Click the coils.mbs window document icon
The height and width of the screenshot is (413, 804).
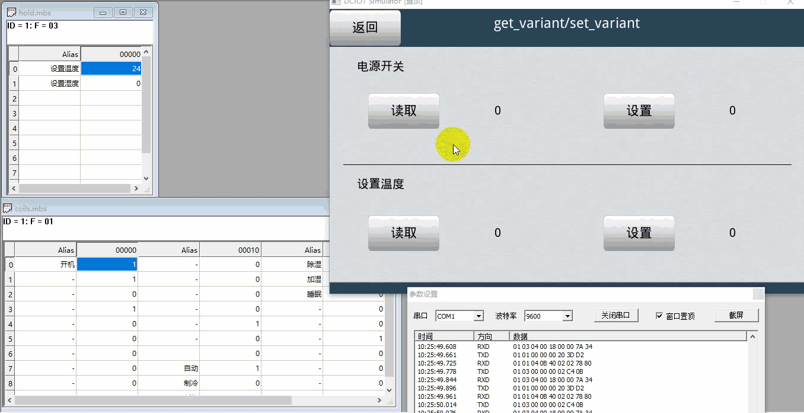coord(7,208)
